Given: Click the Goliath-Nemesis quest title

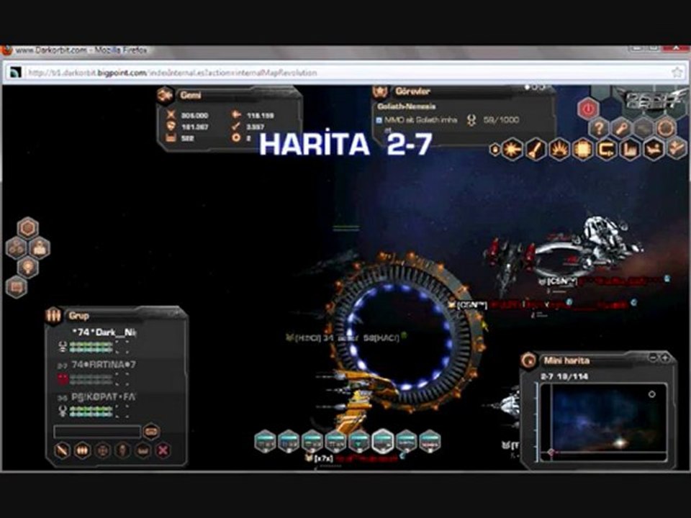Looking at the screenshot, I should point(406,106).
